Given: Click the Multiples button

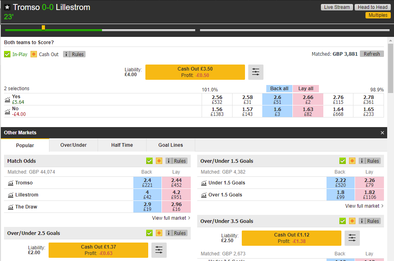Looking at the screenshot, I should pos(378,15).
